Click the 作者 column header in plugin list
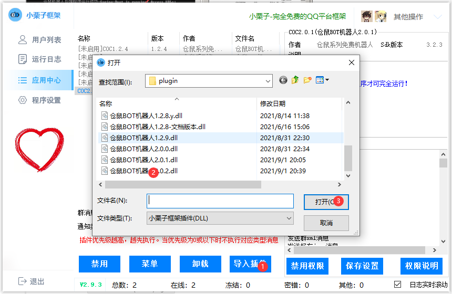The width and height of the screenshot is (452, 294). 189,38
